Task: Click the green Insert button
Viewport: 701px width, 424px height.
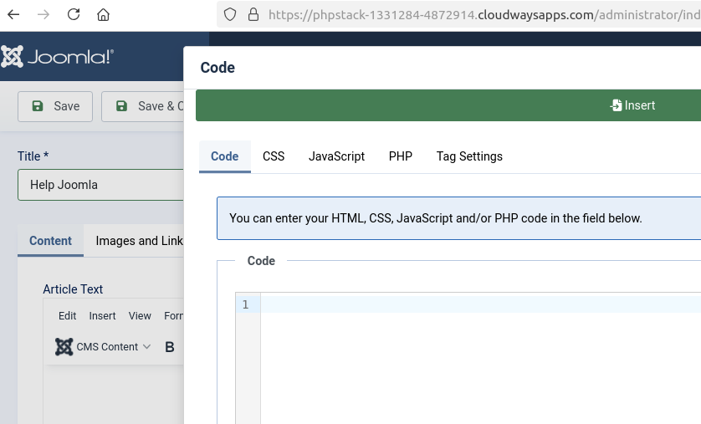Action: (448, 105)
